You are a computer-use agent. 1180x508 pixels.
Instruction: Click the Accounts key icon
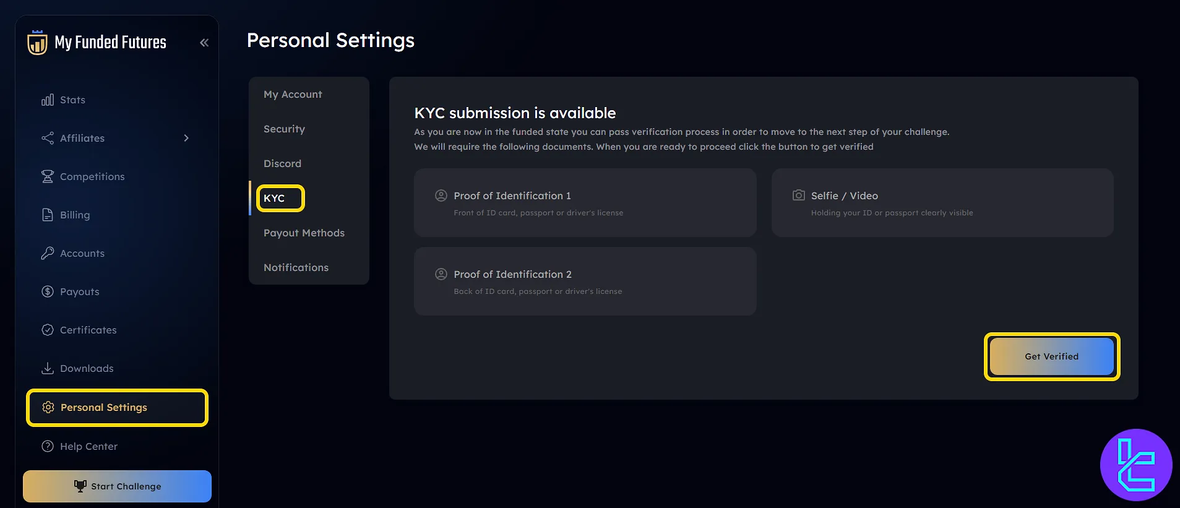(x=48, y=253)
